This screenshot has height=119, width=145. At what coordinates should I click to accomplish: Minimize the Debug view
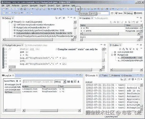[71, 18]
